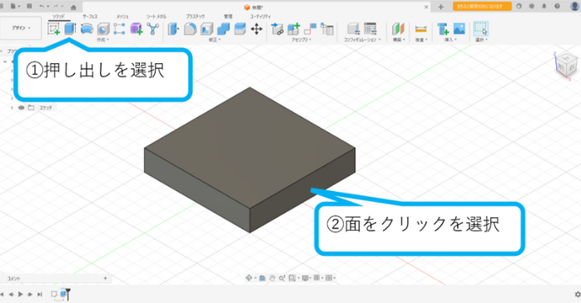Click the gray cube Configuration icon

(354, 29)
